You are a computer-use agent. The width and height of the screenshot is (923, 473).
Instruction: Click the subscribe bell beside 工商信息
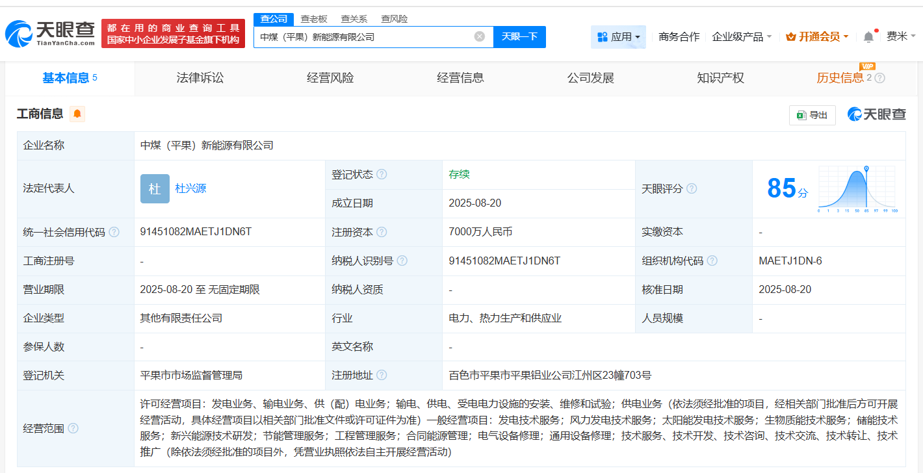tap(77, 114)
